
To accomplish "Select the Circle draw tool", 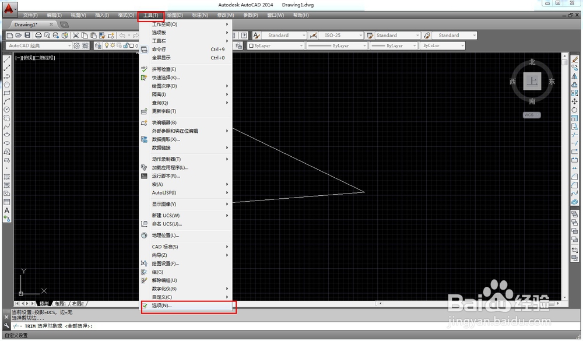I will 6,110.
